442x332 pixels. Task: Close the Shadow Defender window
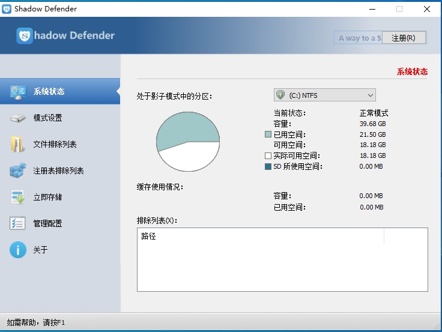point(427,9)
